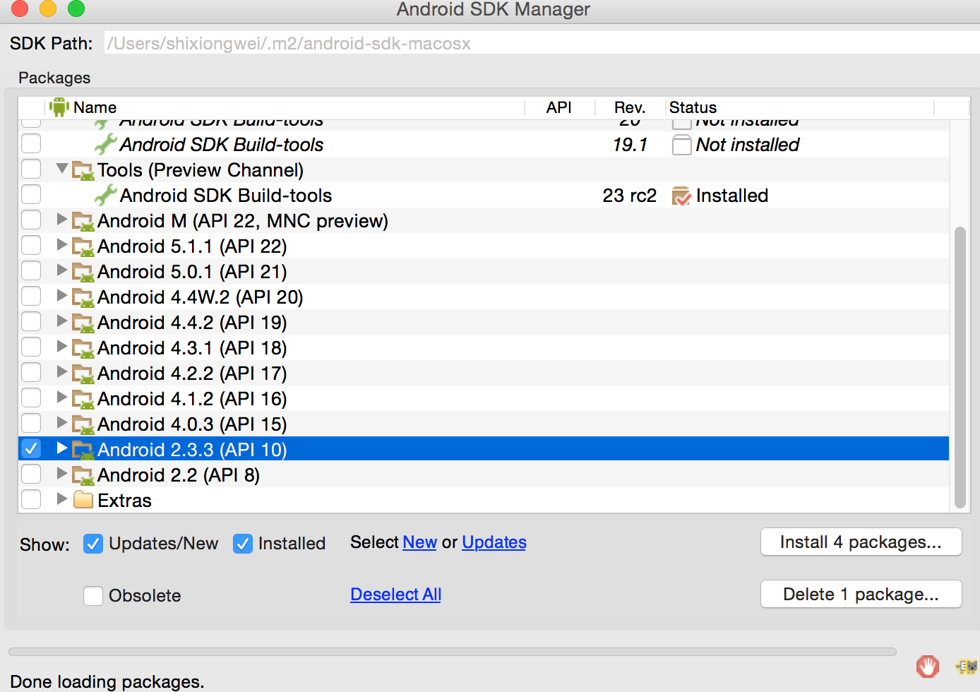Expand the Extras group

point(62,499)
